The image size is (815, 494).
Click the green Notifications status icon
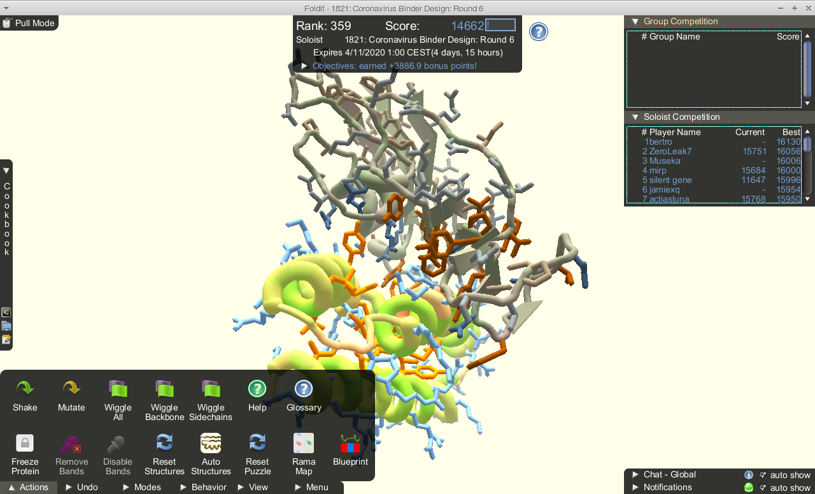[749, 488]
